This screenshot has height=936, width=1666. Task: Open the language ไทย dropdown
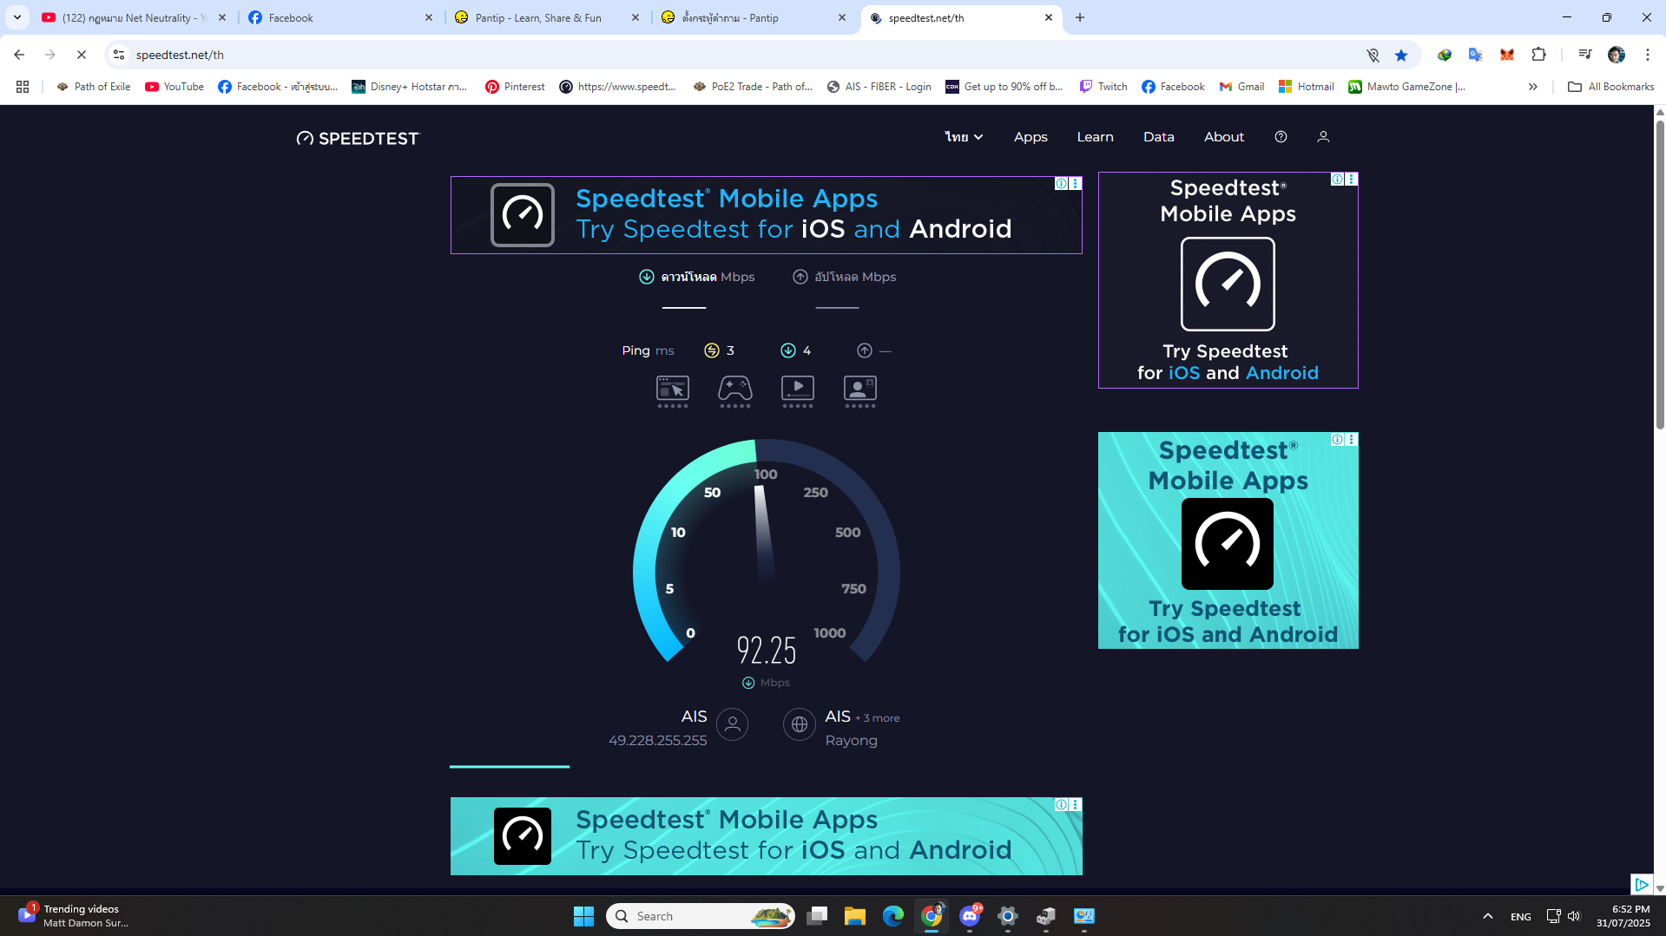pos(964,137)
